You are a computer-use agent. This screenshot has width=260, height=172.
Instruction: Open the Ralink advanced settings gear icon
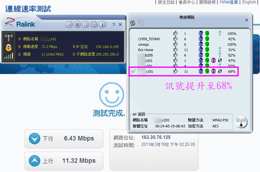(94, 25)
